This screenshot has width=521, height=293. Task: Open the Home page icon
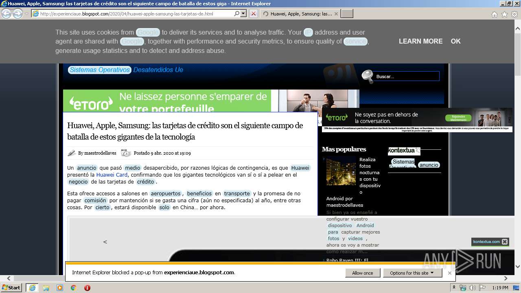pyautogui.click(x=494, y=14)
